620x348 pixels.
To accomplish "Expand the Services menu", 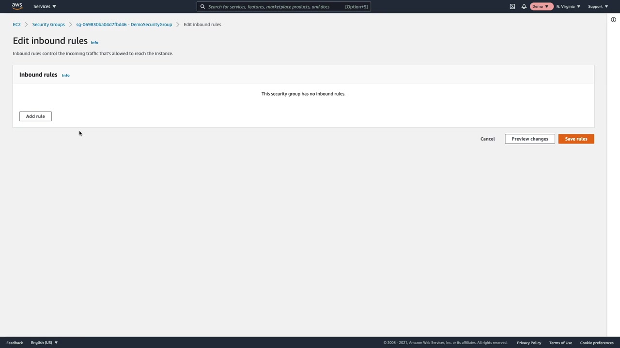I will [x=45, y=6].
